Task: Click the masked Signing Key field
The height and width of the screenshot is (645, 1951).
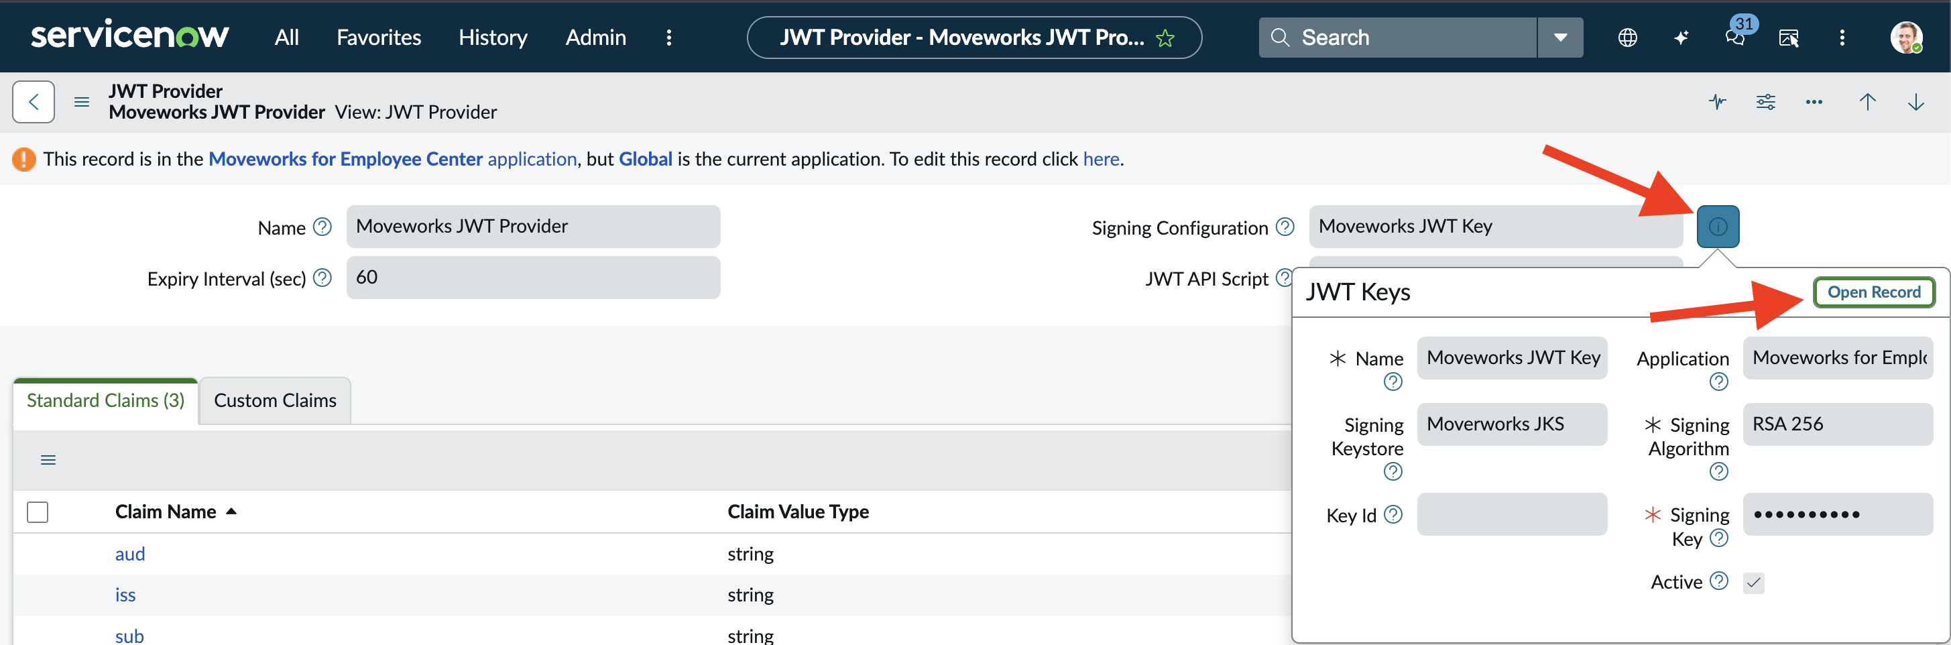Action: (1838, 514)
